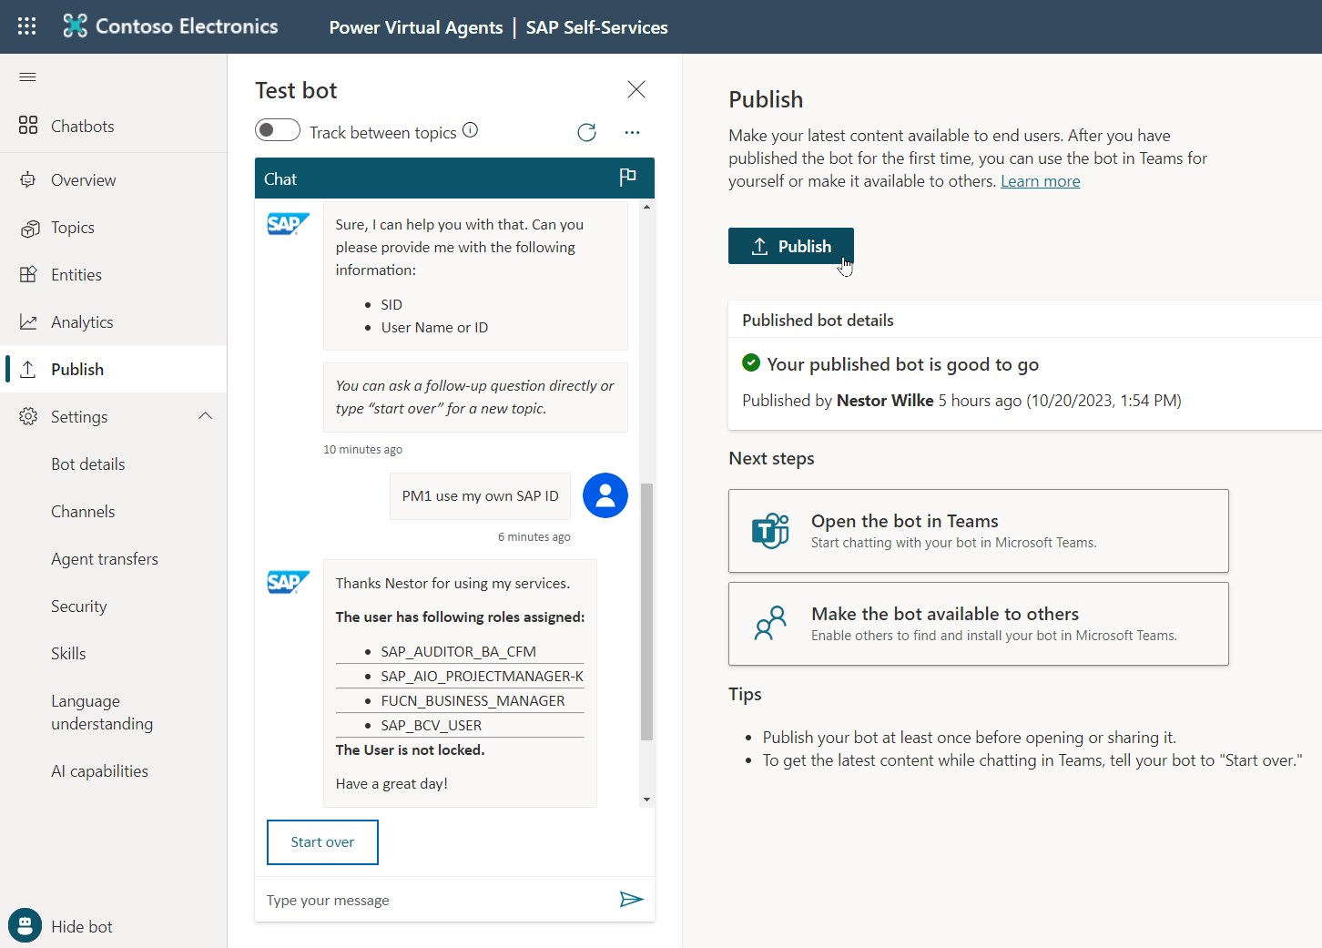Click the 'Published bot details' heading
This screenshot has width=1322, height=948.
click(x=818, y=321)
